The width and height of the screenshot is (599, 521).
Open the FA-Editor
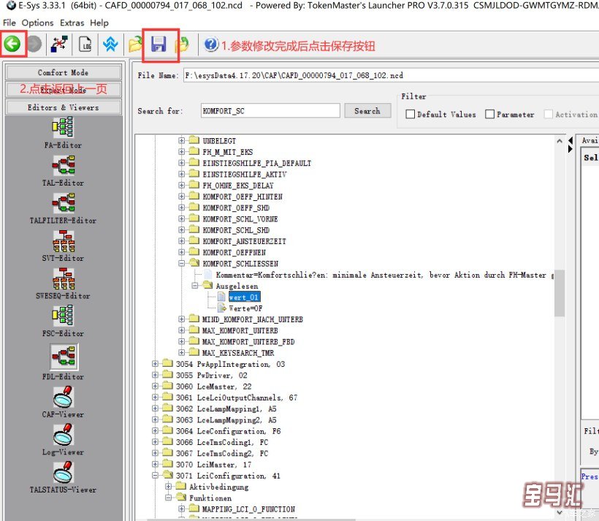[x=63, y=133]
